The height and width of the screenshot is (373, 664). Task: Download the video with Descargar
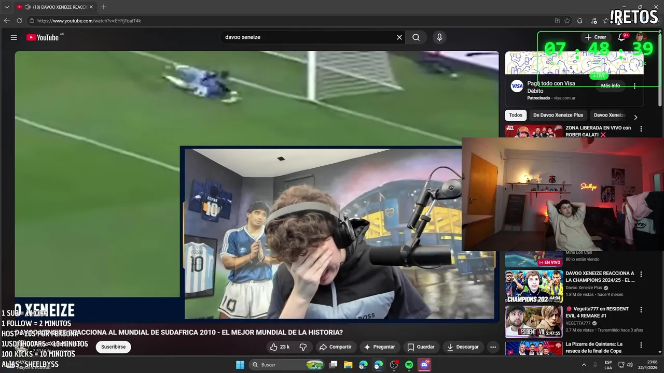(x=463, y=347)
